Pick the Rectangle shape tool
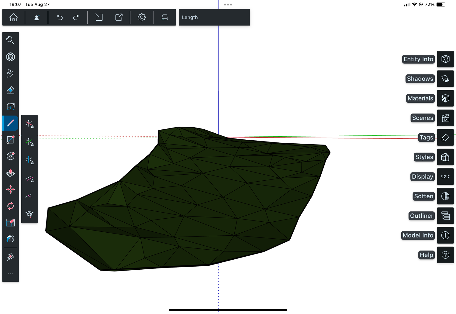The width and height of the screenshot is (456, 314). coord(10,140)
